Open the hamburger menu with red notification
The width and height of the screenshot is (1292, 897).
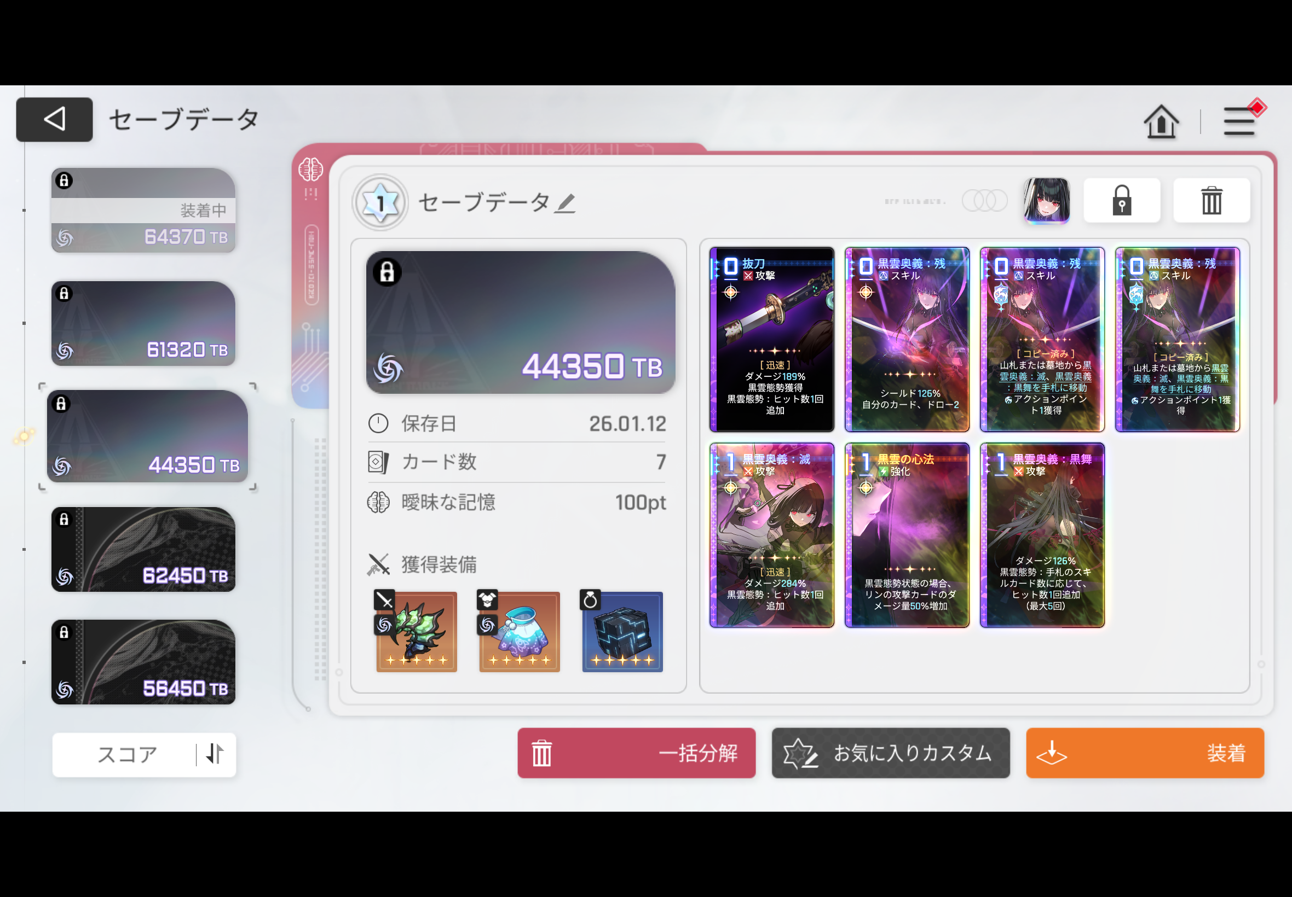click(x=1239, y=121)
